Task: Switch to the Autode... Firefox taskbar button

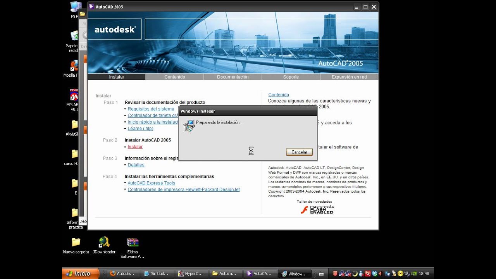Action: [123, 274]
